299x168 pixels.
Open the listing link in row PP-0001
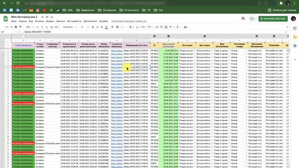coord(117,51)
